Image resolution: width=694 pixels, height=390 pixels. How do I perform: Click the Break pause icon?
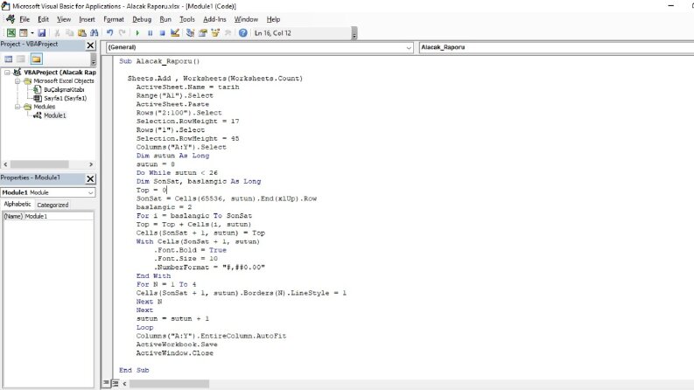point(150,32)
